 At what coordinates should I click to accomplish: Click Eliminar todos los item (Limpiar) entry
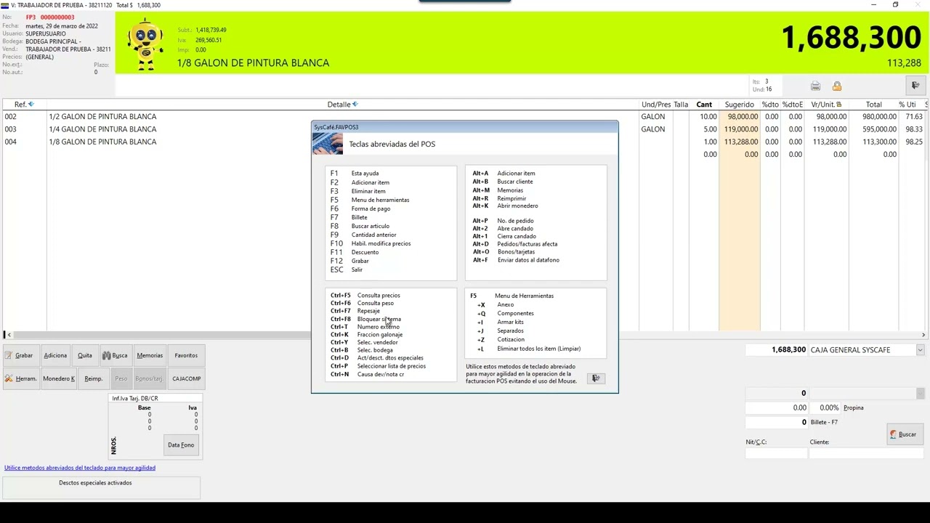538,349
